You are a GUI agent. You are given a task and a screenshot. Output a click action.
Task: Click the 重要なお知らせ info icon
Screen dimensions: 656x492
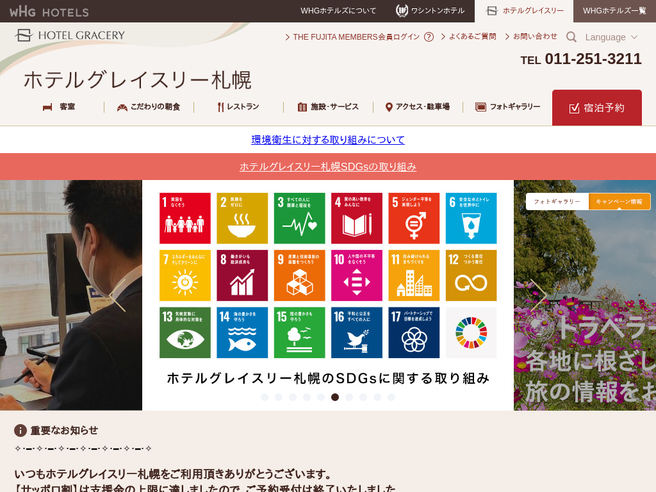[x=20, y=430]
